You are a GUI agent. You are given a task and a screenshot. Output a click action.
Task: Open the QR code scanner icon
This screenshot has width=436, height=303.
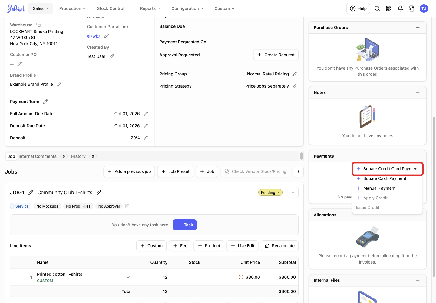point(389,8)
